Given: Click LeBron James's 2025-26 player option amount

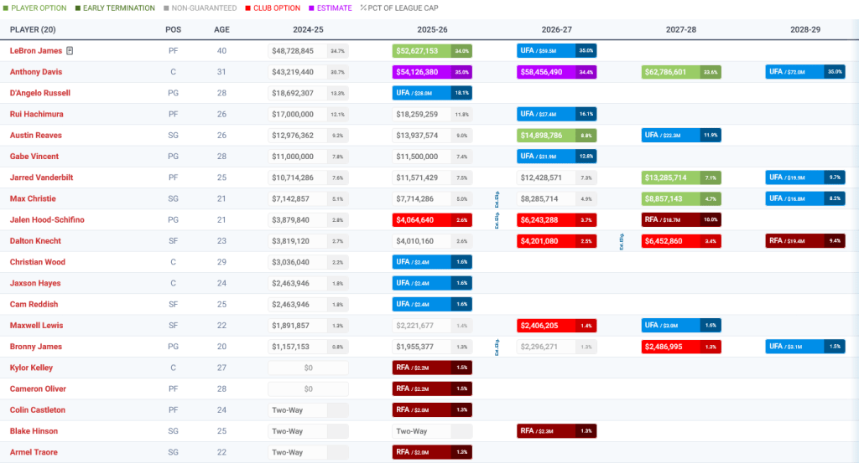Looking at the screenshot, I should pyautogui.click(x=421, y=51).
